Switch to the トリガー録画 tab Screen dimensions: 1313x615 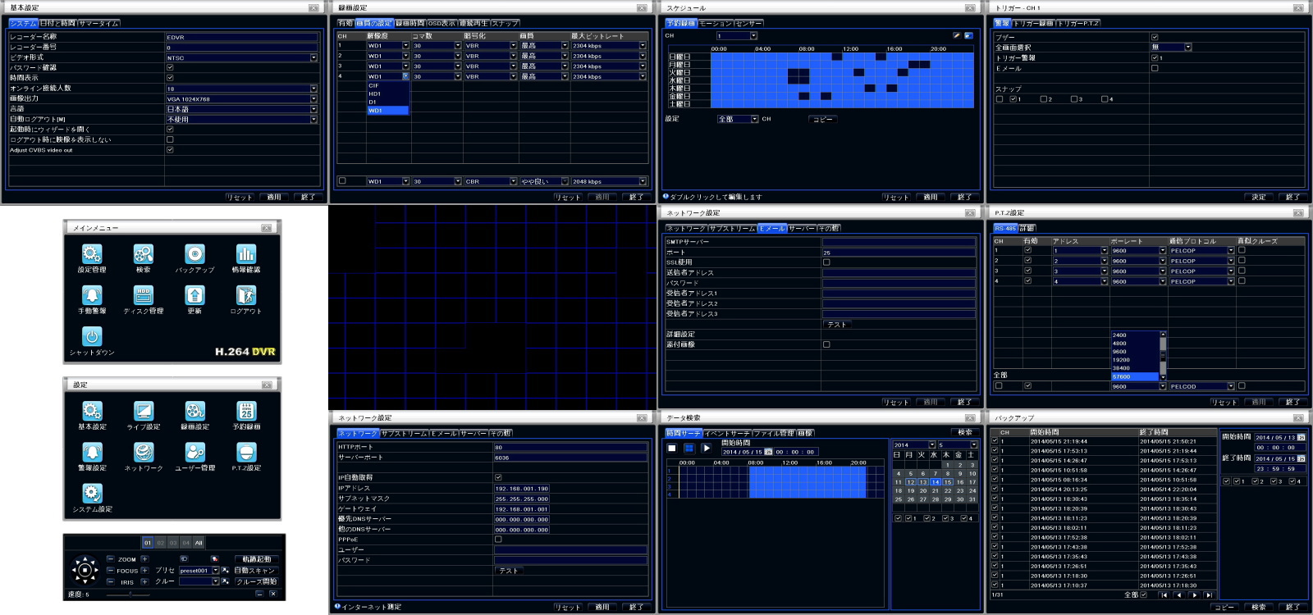click(x=1033, y=23)
